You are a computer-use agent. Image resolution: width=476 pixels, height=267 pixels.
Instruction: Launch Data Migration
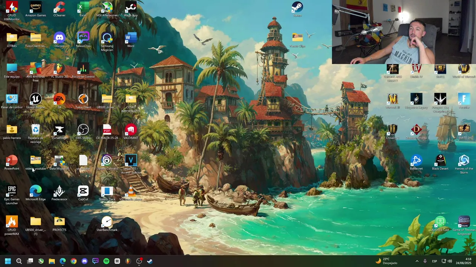[x=59, y=162]
